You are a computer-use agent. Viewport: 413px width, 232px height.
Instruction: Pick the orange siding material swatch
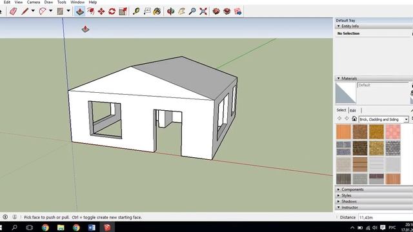pos(344,131)
